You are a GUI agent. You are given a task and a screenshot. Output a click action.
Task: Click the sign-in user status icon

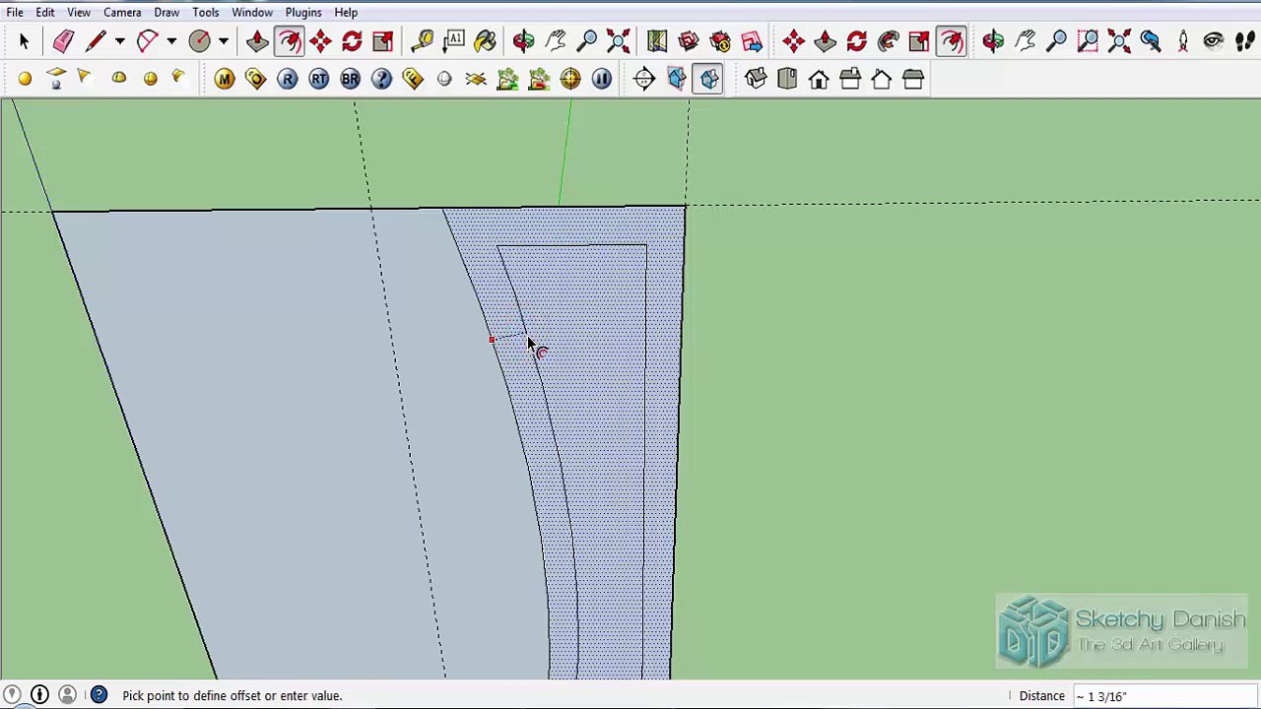coord(67,696)
